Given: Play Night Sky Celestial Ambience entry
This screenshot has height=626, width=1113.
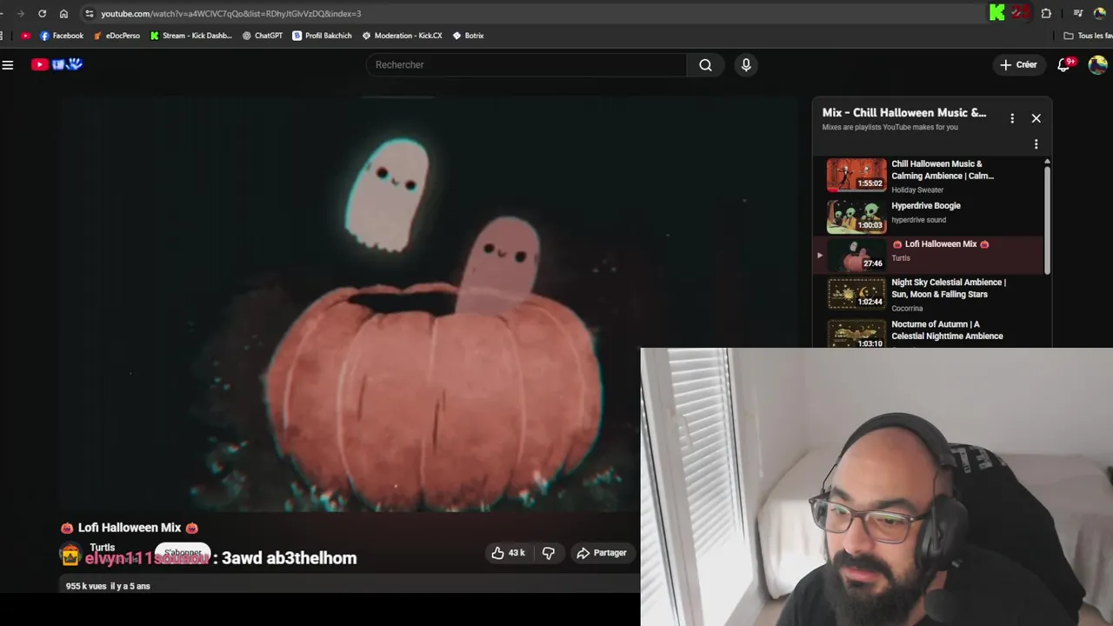Looking at the screenshot, I should pyautogui.click(x=949, y=288).
